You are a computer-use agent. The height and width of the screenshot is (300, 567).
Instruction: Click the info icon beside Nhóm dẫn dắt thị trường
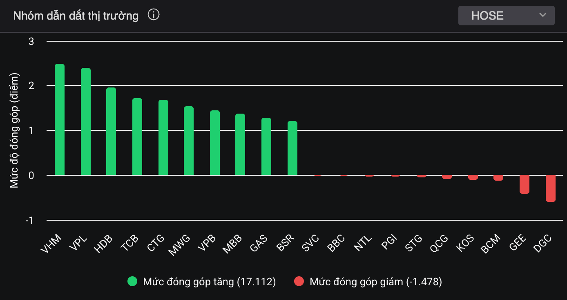click(153, 16)
